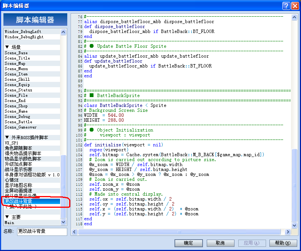Open the Scene_Base script
The width and height of the screenshot is (301, 251).
click(x=32, y=53)
